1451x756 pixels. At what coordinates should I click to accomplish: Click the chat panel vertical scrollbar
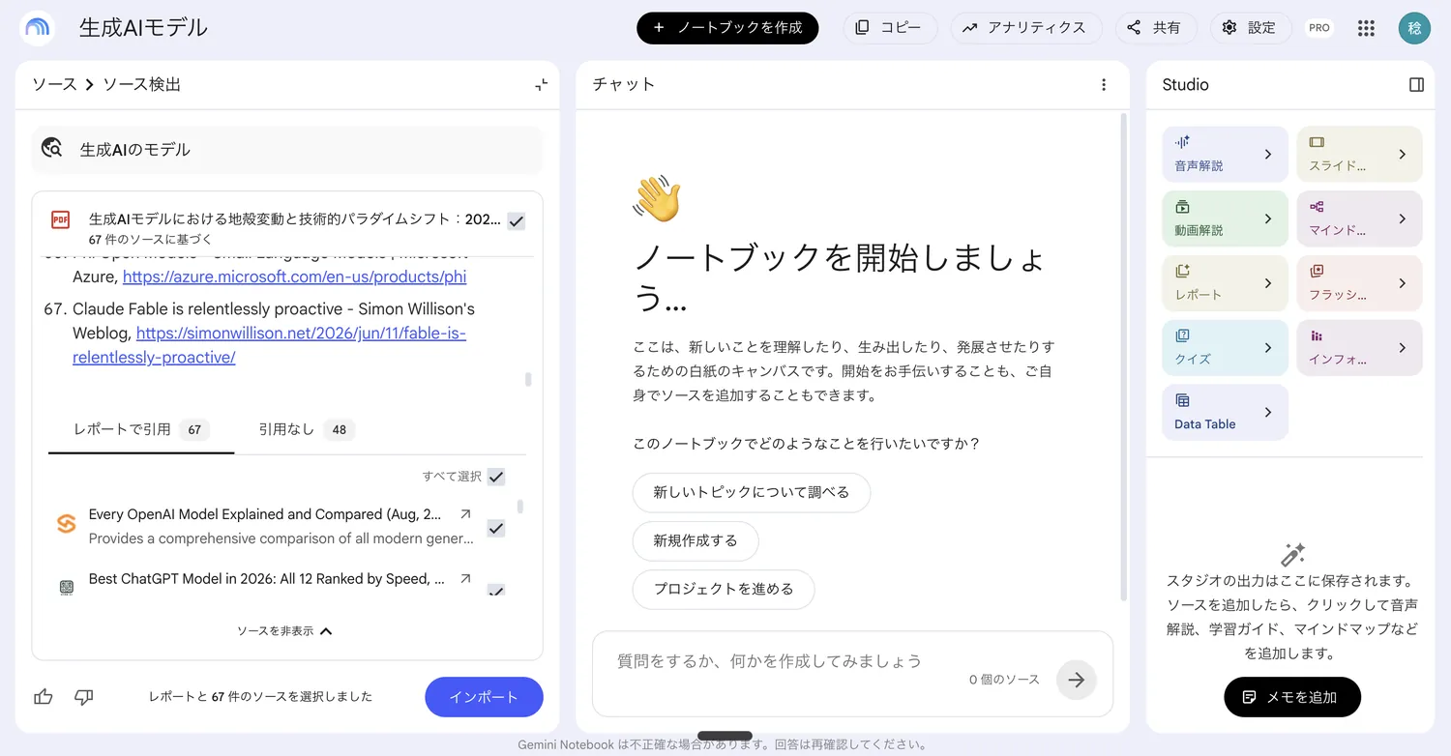point(1123,356)
